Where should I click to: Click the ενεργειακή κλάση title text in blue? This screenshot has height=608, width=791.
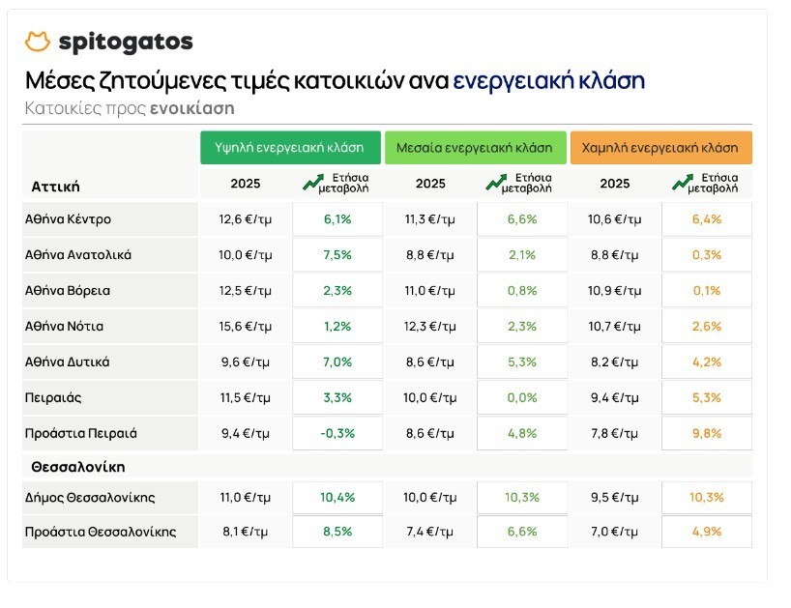click(548, 80)
